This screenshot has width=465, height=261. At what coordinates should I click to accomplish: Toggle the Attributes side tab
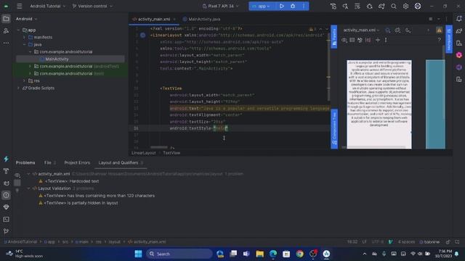coord(449,38)
